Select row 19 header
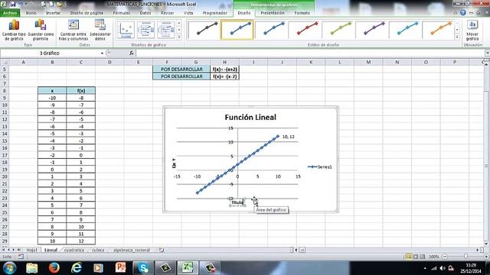Screen dimensions: 490x275 5,170
